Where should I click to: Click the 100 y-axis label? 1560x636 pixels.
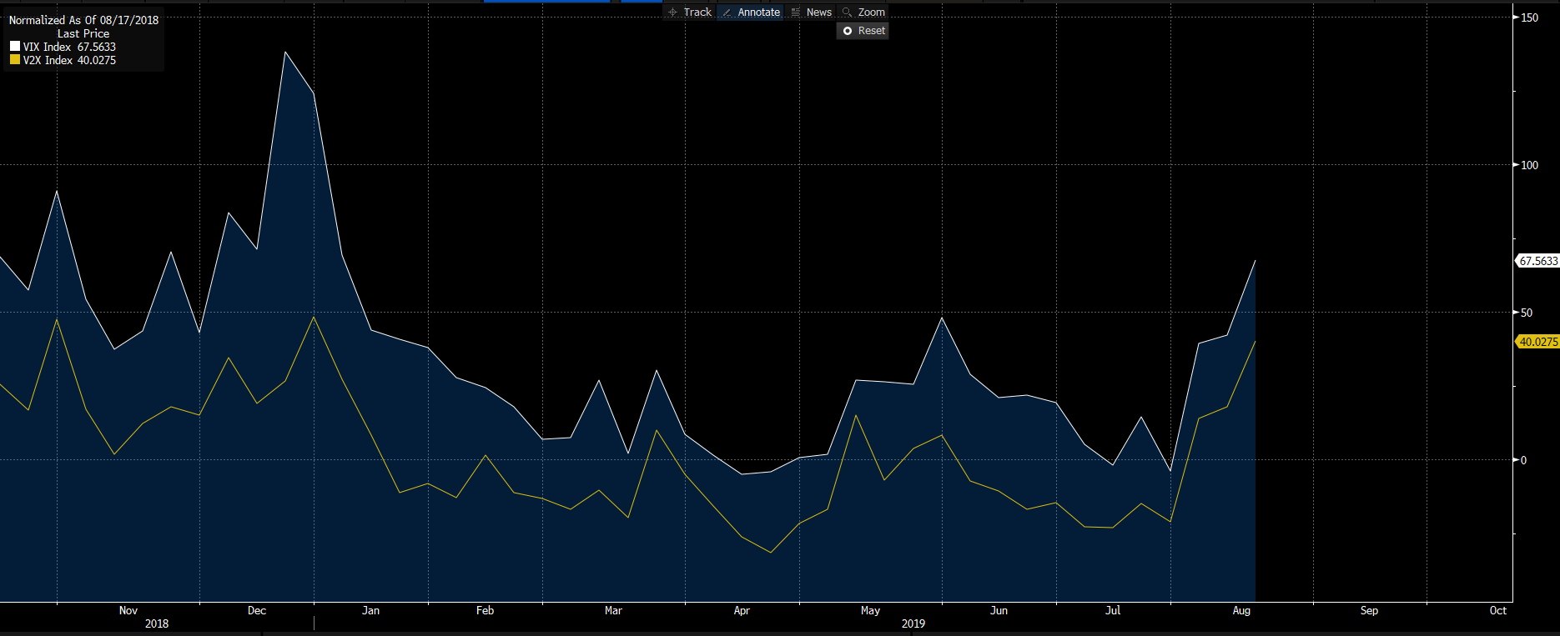[x=1529, y=165]
